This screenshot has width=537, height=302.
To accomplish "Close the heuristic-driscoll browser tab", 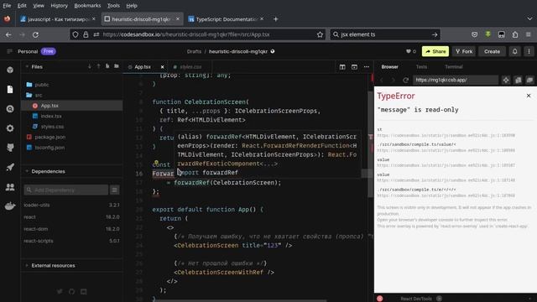I will point(178,19).
